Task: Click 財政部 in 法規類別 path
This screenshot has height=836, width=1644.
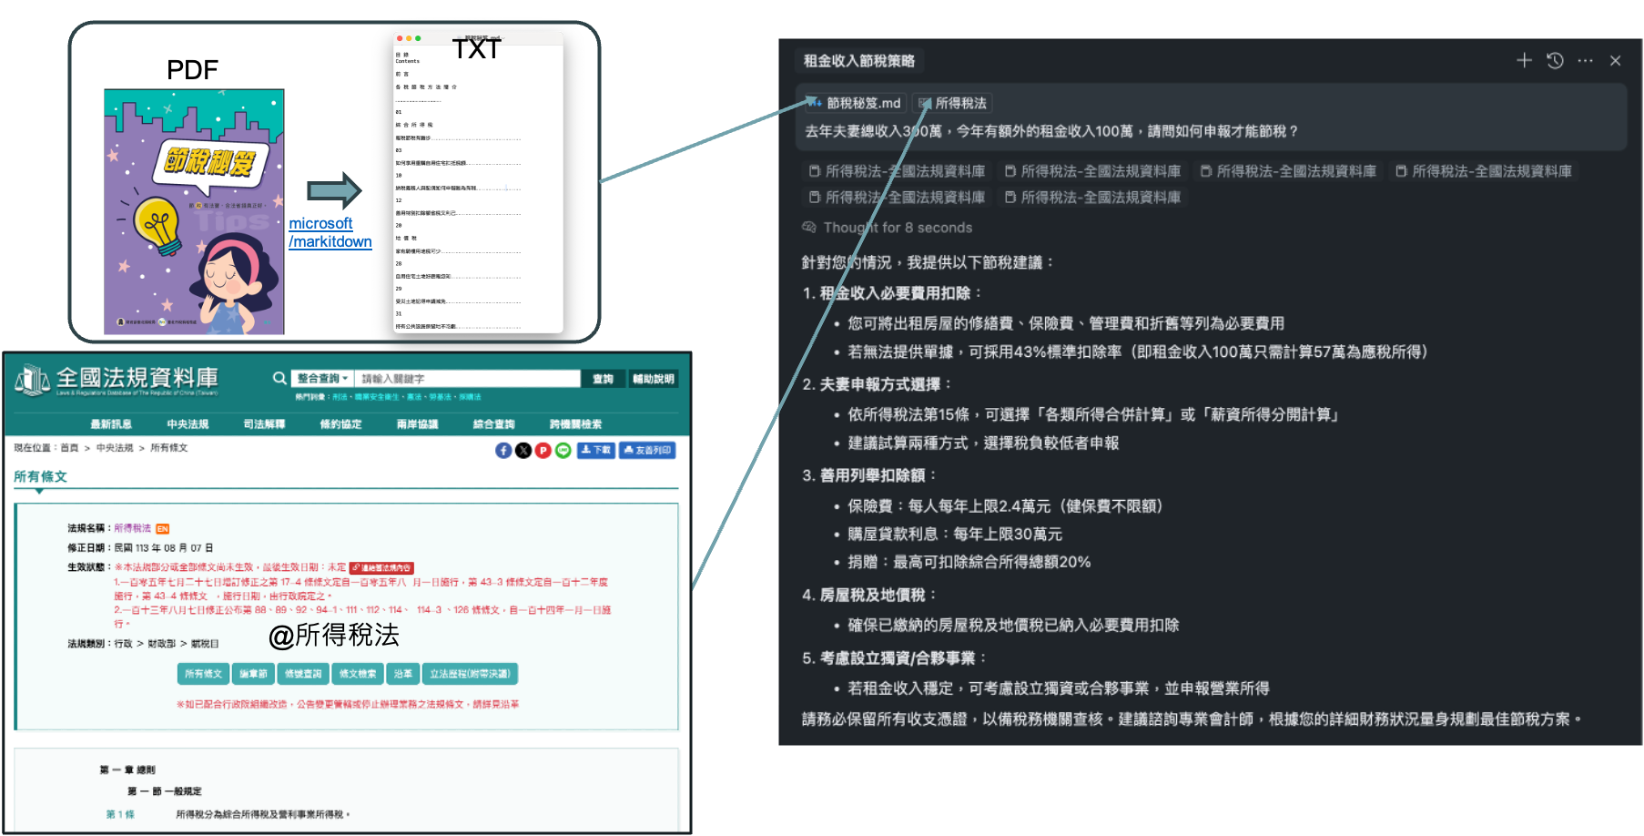Action: pyautogui.click(x=161, y=644)
